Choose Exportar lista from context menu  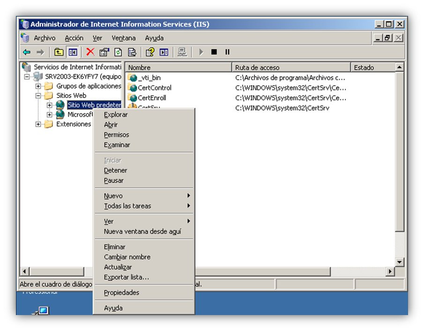tap(144, 277)
